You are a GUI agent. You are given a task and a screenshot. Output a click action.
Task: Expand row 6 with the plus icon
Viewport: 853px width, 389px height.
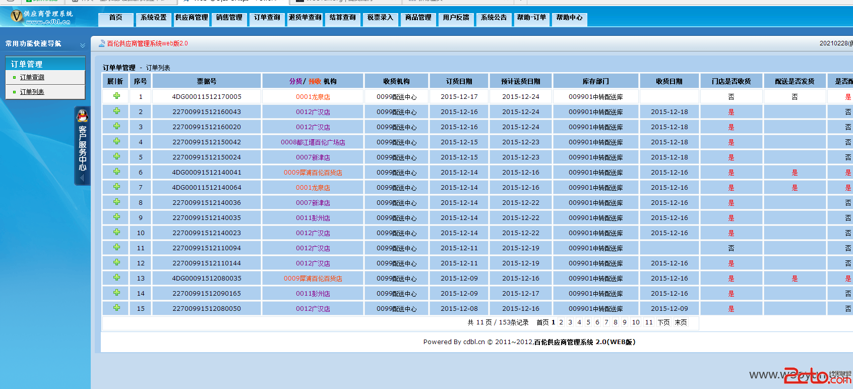click(116, 172)
